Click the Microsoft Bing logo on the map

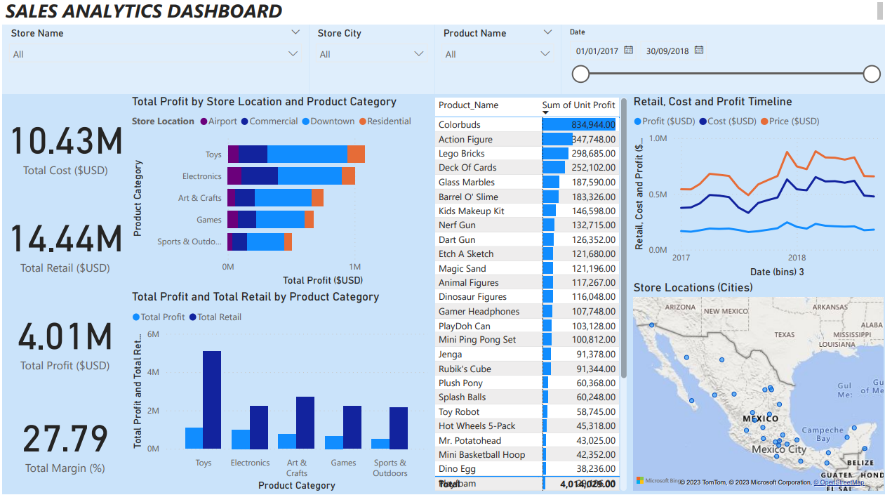pos(640,480)
